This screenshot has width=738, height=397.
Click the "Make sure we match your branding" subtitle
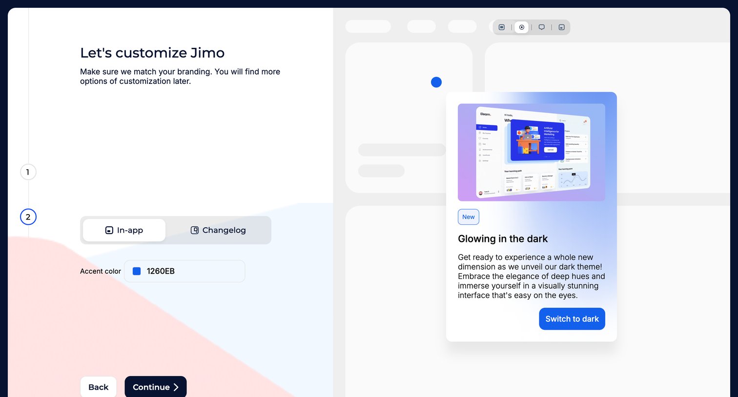click(180, 77)
